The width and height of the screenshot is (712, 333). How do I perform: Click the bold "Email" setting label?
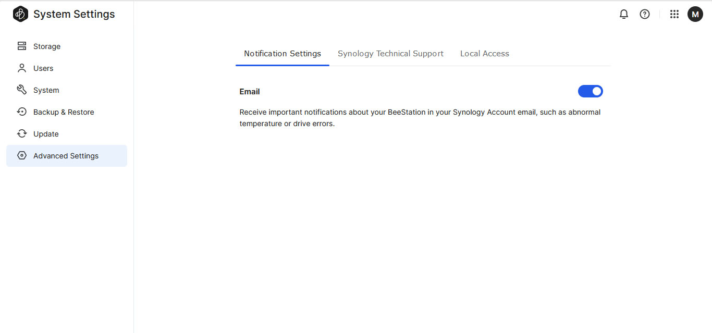(x=250, y=92)
